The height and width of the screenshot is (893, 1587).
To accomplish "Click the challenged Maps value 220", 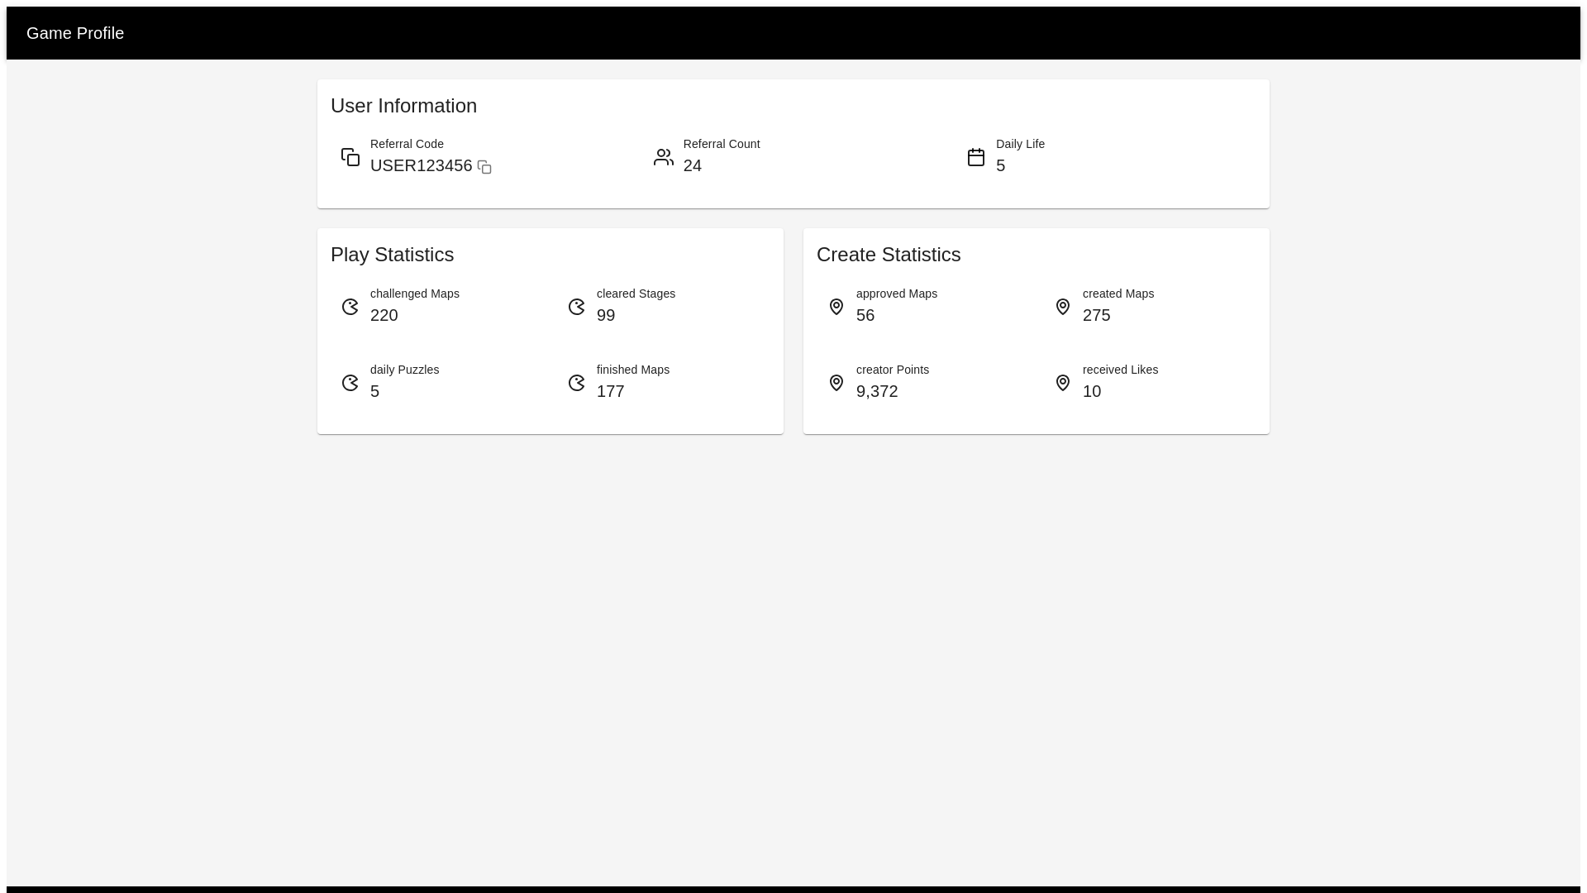I will [384, 315].
